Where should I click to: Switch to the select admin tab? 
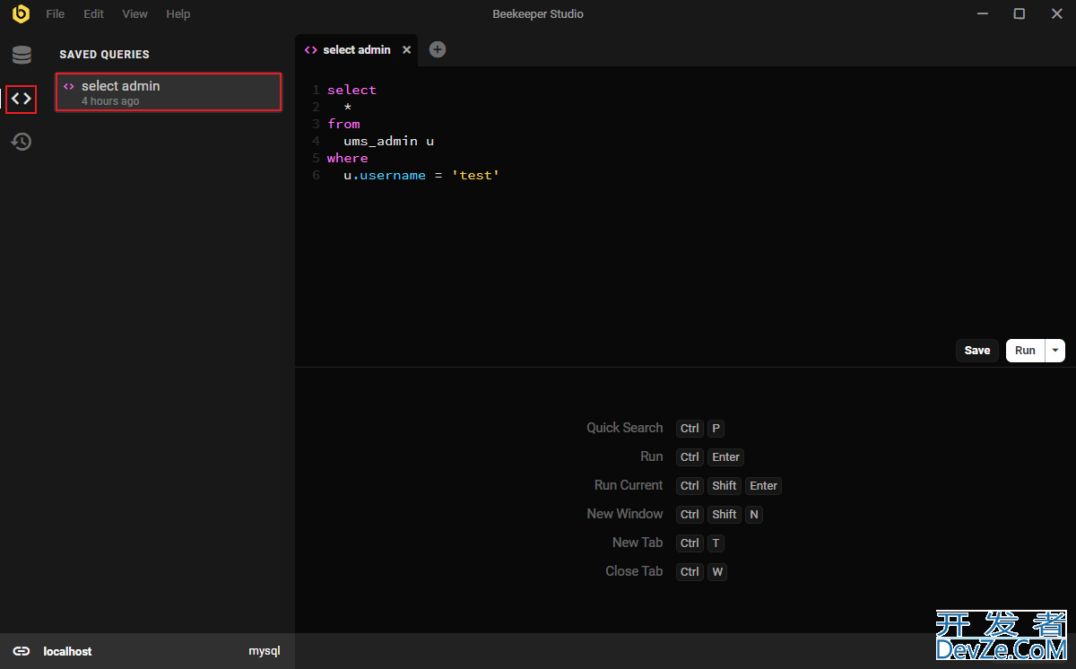point(357,50)
